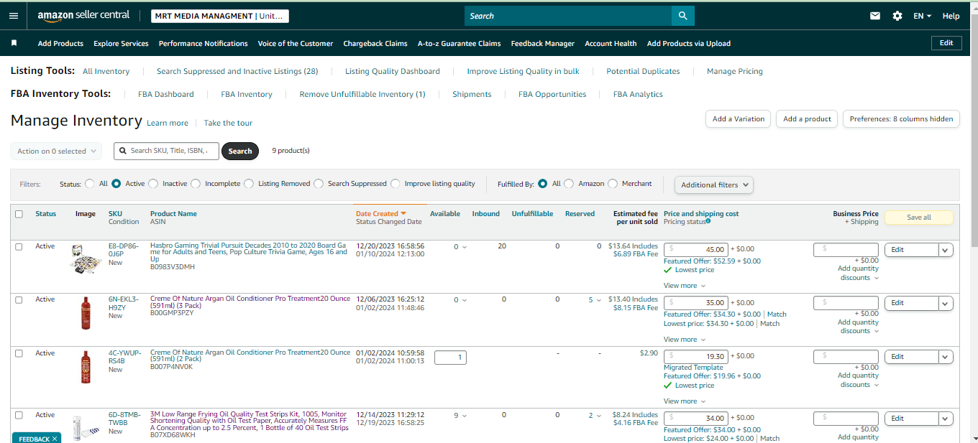Viewport: 978px width, 443px height.
Task: Go to FBA Dashboard
Action: (x=166, y=94)
